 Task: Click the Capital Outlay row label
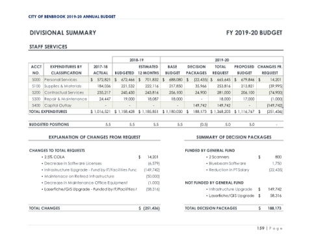[58, 105]
